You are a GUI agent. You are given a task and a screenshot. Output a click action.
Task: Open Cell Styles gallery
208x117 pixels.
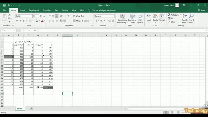(x=140, y=19)
